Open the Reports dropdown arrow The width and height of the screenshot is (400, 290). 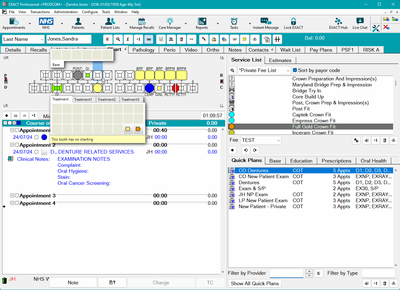pos(218,24)
